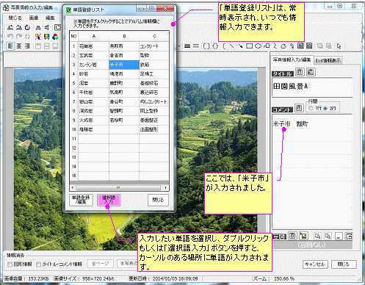Image resolution: width=365 pixels, height=285 pixels.
Task: Select the arrow line drawing tool
Action: (x=241, y=46)
